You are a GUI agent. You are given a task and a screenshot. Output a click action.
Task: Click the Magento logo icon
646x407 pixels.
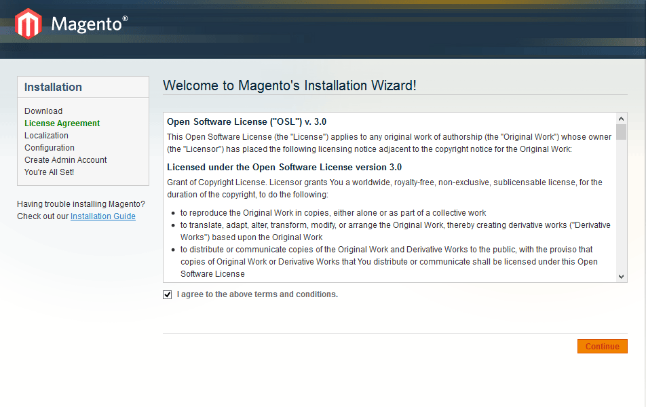28,24
